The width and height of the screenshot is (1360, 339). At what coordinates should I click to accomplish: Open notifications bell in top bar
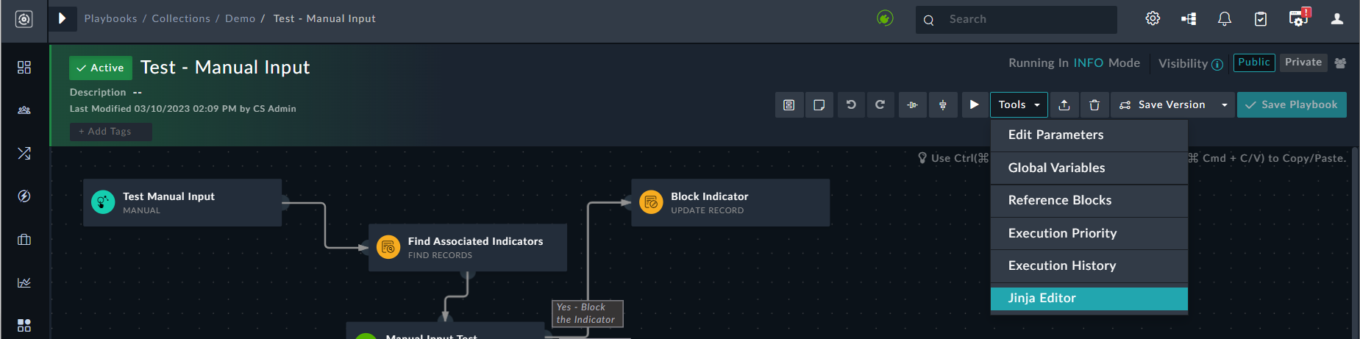point(1225,19)
